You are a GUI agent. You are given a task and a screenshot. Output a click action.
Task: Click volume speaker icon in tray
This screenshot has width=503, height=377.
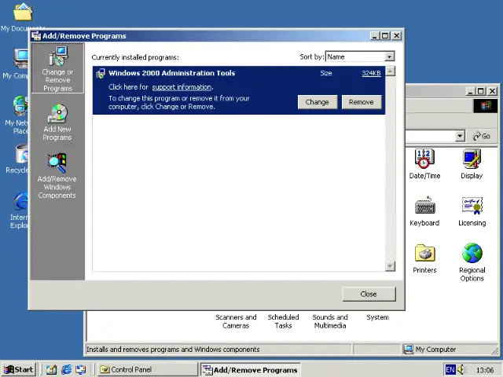click(x=462, y=370)
